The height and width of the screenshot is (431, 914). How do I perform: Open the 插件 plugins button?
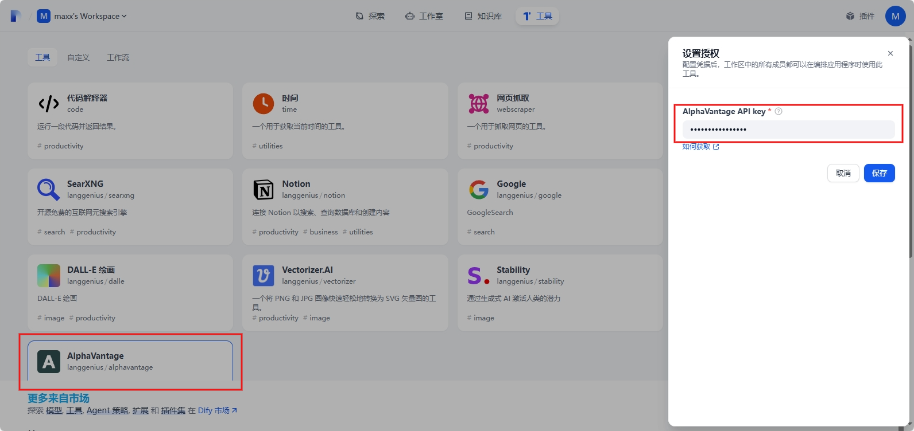tap(860, 16)
